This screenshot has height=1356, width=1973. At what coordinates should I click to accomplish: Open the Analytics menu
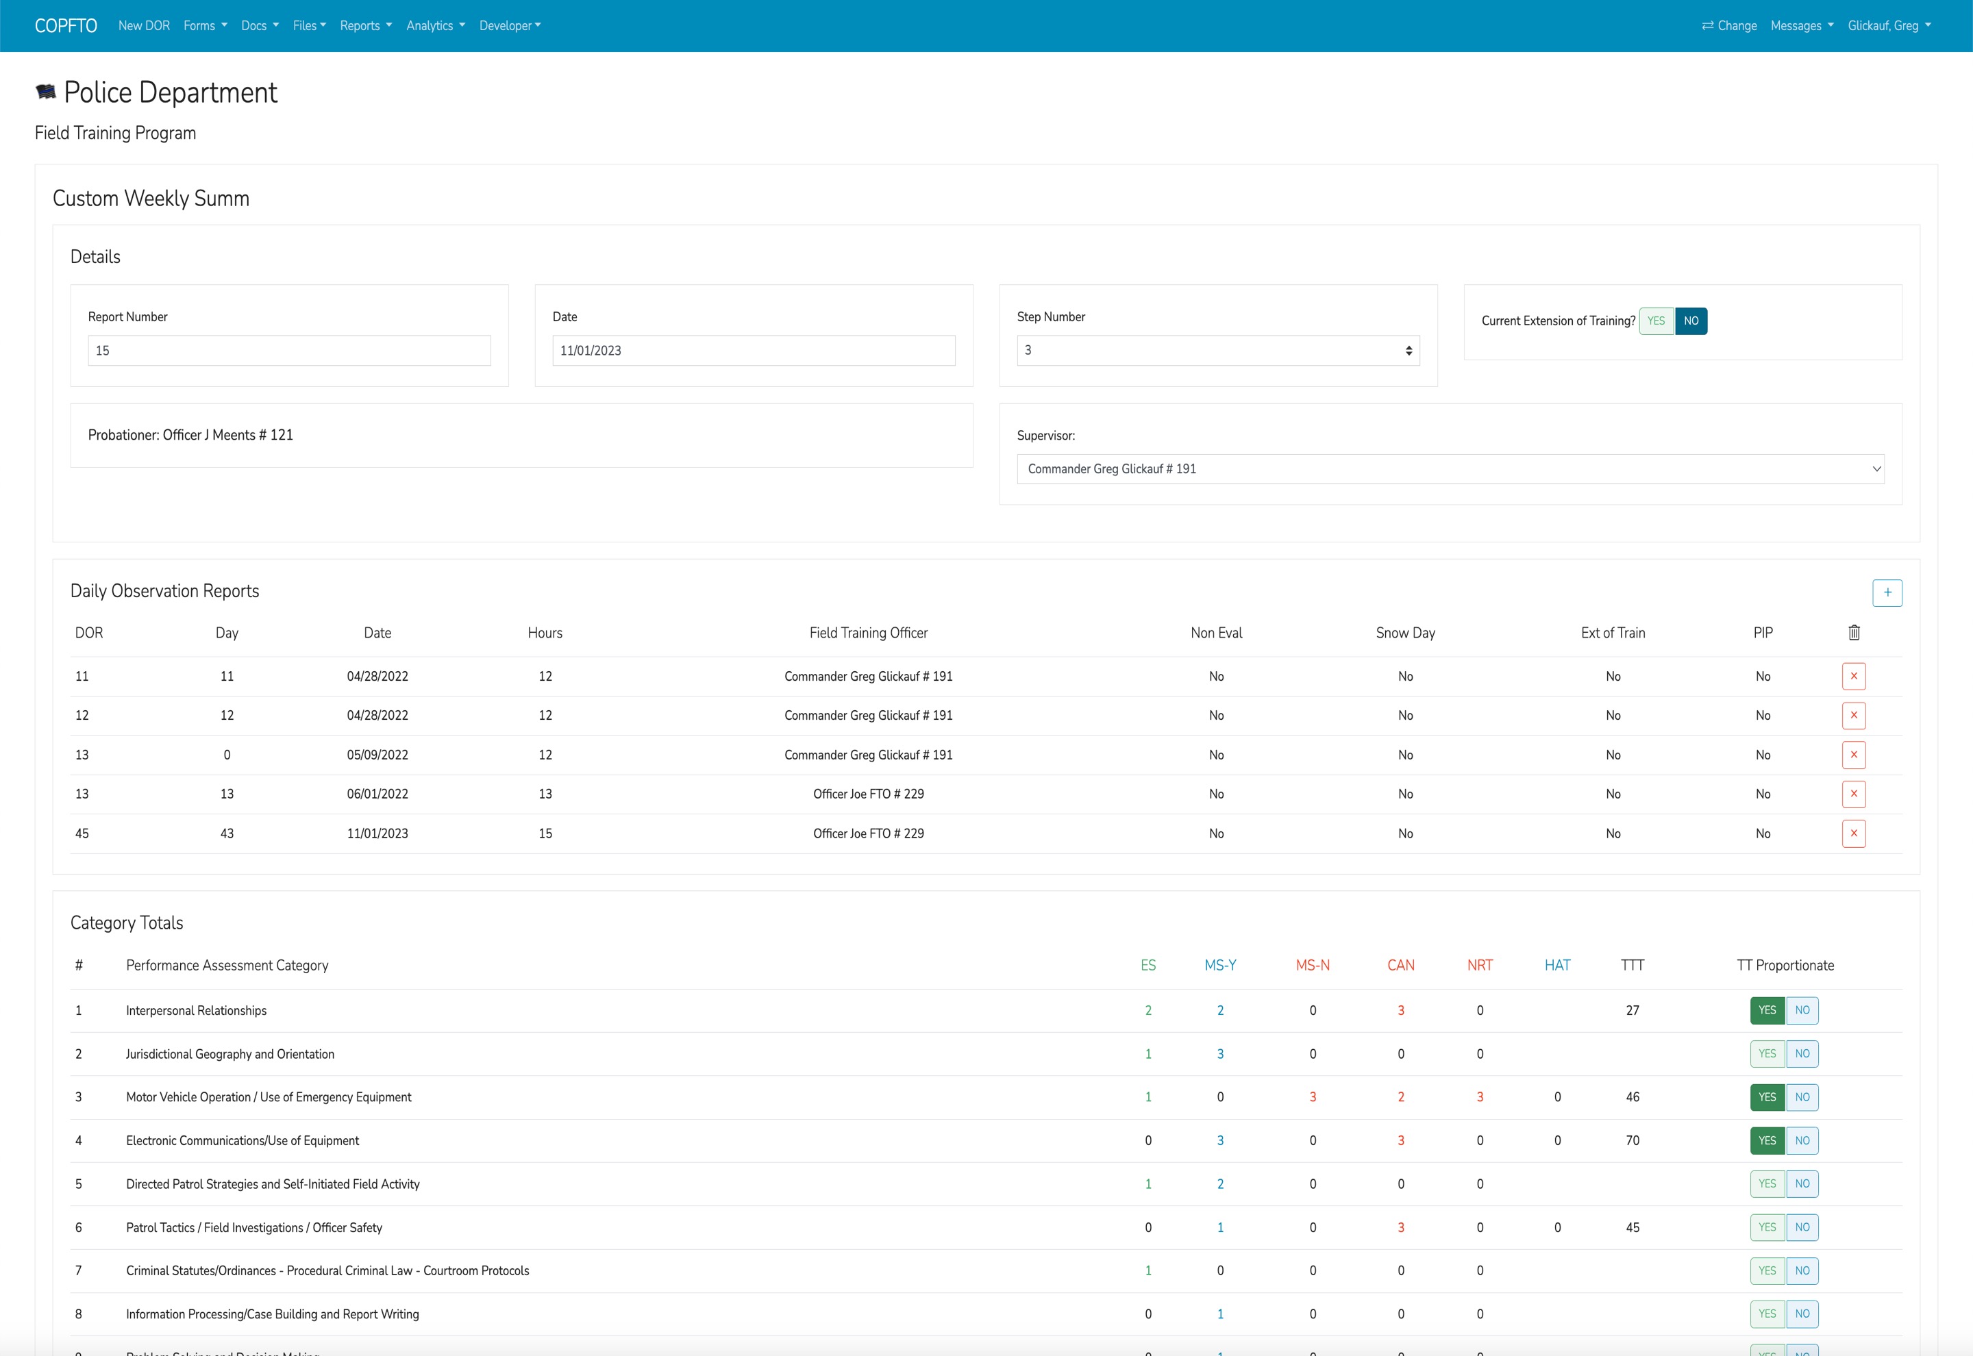tap(435, 25)
